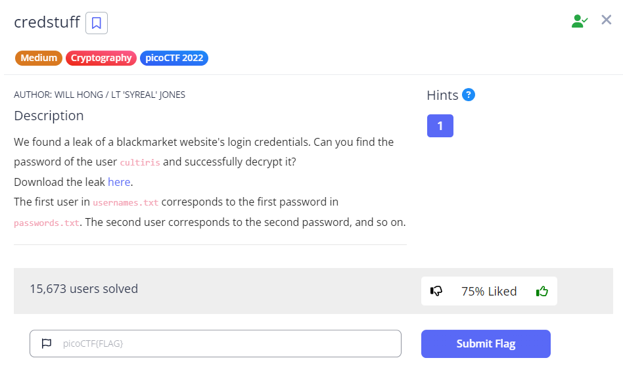Select the picoCTF 2022 event tag

174,58
